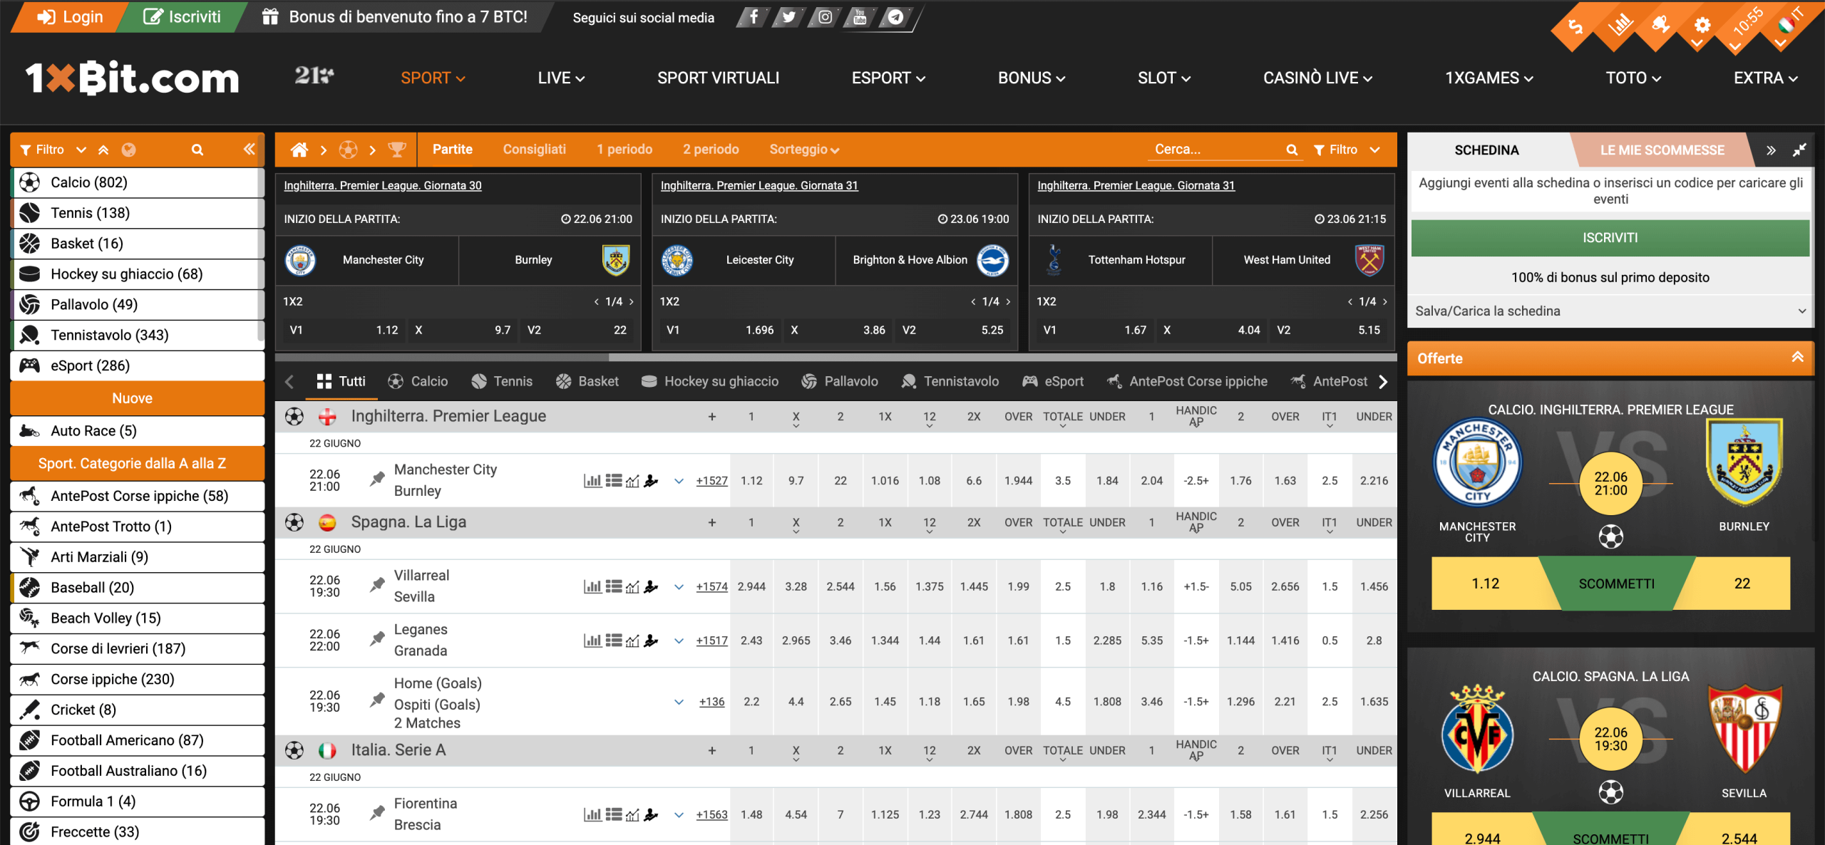Click the dollar payments icon in top ribbon
Viewport: 1825px width, 845px height.
[1575, 27]
